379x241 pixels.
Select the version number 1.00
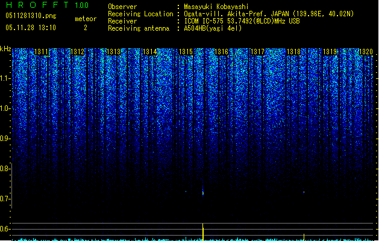[82, 5]
